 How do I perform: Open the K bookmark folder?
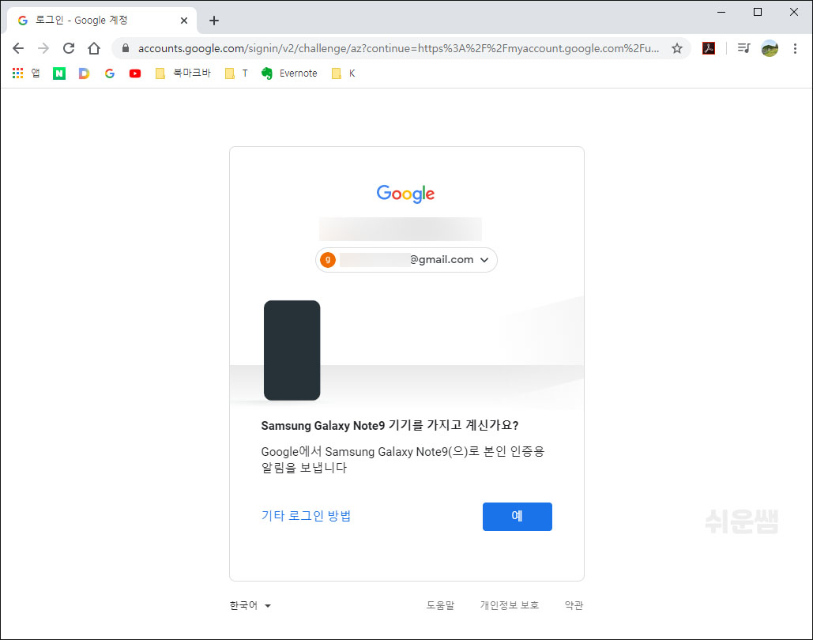pos(343,73)
